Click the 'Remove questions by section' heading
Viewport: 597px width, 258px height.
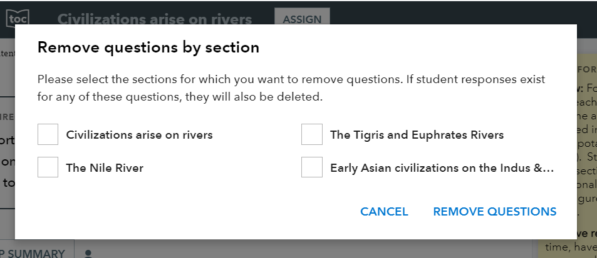(148, 47)
